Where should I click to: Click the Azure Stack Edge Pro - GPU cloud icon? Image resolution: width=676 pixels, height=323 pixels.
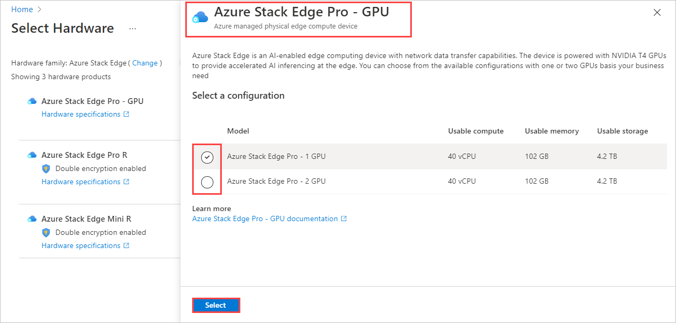tap(31, 101)
